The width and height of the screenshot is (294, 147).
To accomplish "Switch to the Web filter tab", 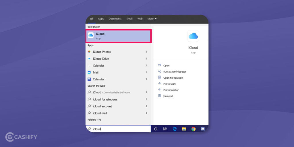I will [x=140, y=19].
